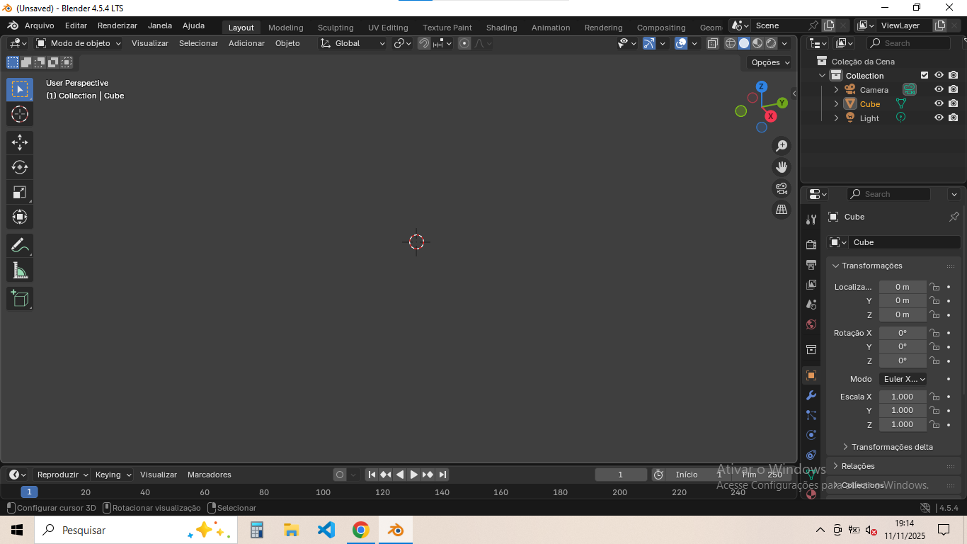Select the Select Box tool
Screen dimensions: 967x544
point(20,89)
